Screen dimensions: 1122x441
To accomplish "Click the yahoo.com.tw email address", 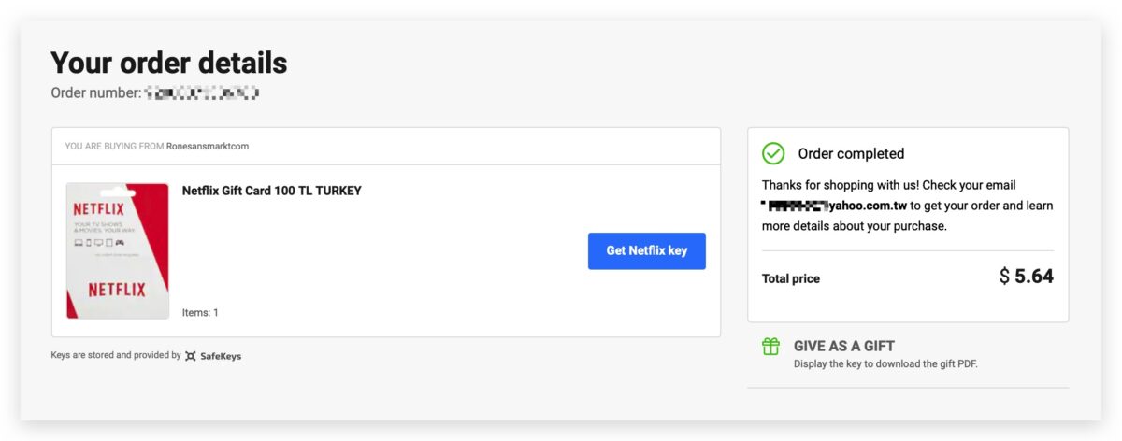I will 835,206.
